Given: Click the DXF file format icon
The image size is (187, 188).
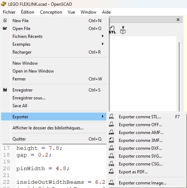Looking at the screenshot, I should click(x=111, y=148).
